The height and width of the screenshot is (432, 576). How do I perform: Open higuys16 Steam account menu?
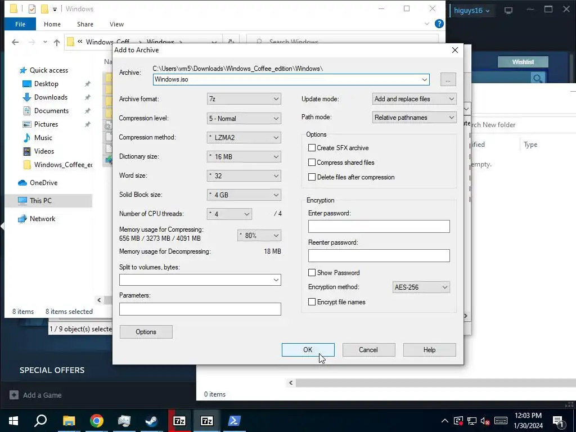click(471, 10)
